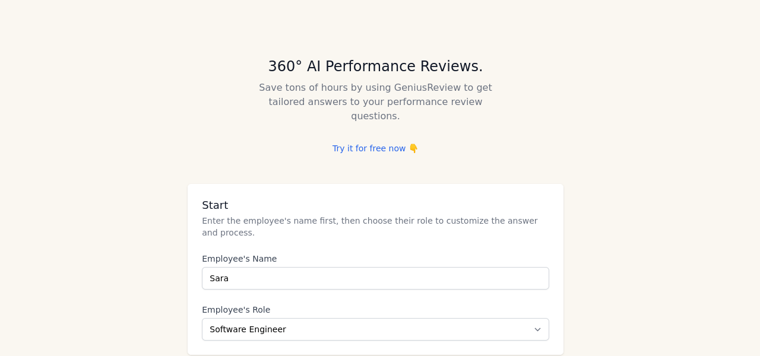Click the words "and process." in Start description

coord(228,233)
